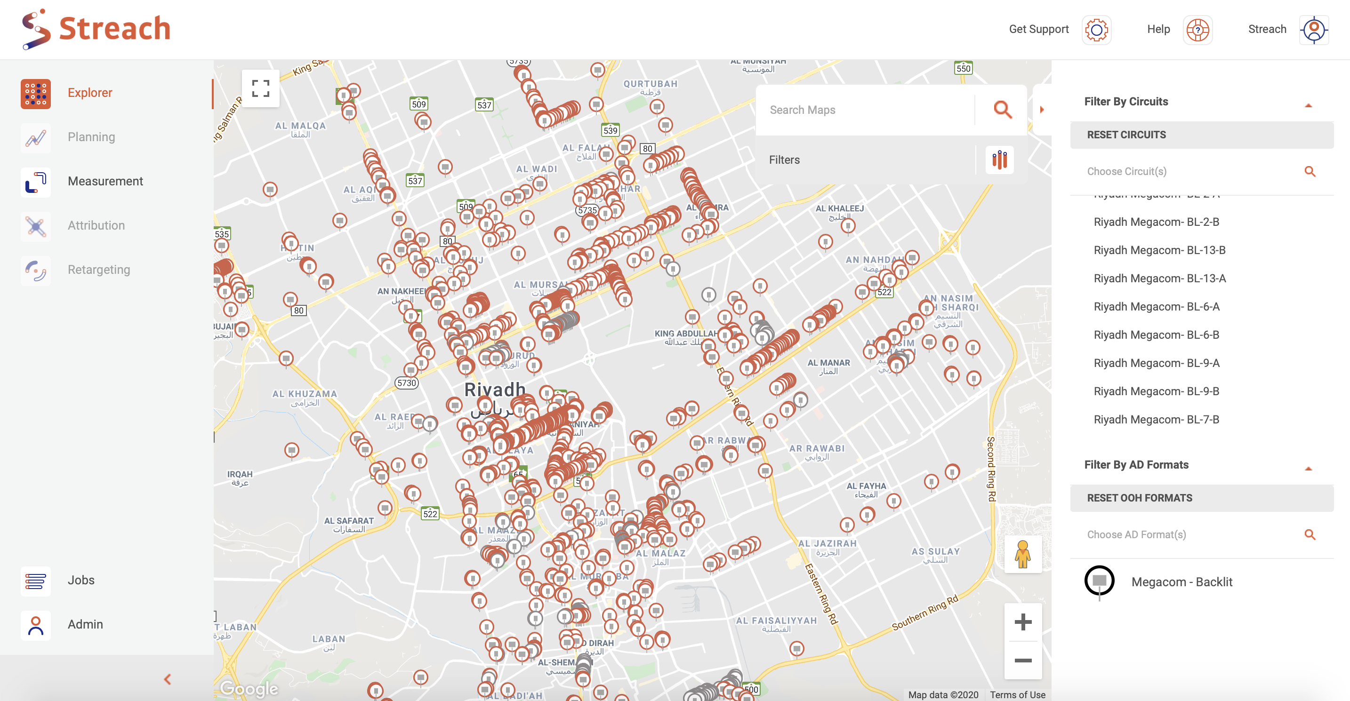Click the Retargeting sidebar icon

[36, 271]
